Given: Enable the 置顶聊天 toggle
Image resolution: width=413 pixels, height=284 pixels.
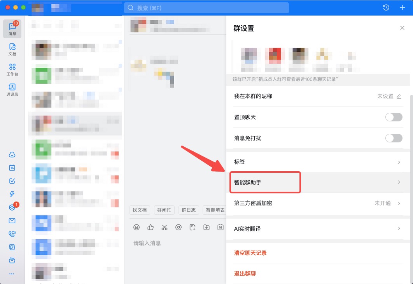Looking at the screenshot, I should pos(394,117).
